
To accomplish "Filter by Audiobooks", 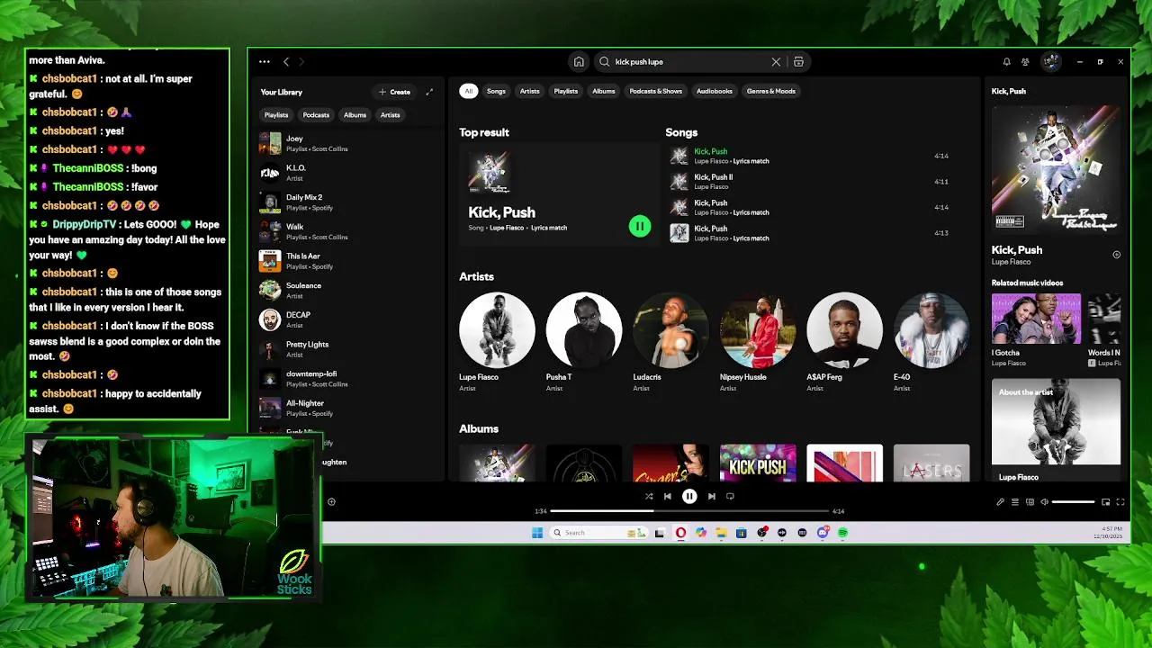I will (x=715, y=91).
